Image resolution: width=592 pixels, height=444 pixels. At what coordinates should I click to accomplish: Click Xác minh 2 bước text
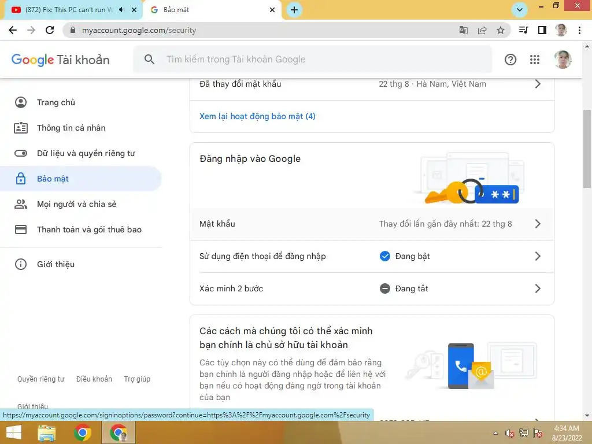pos(231,289)
